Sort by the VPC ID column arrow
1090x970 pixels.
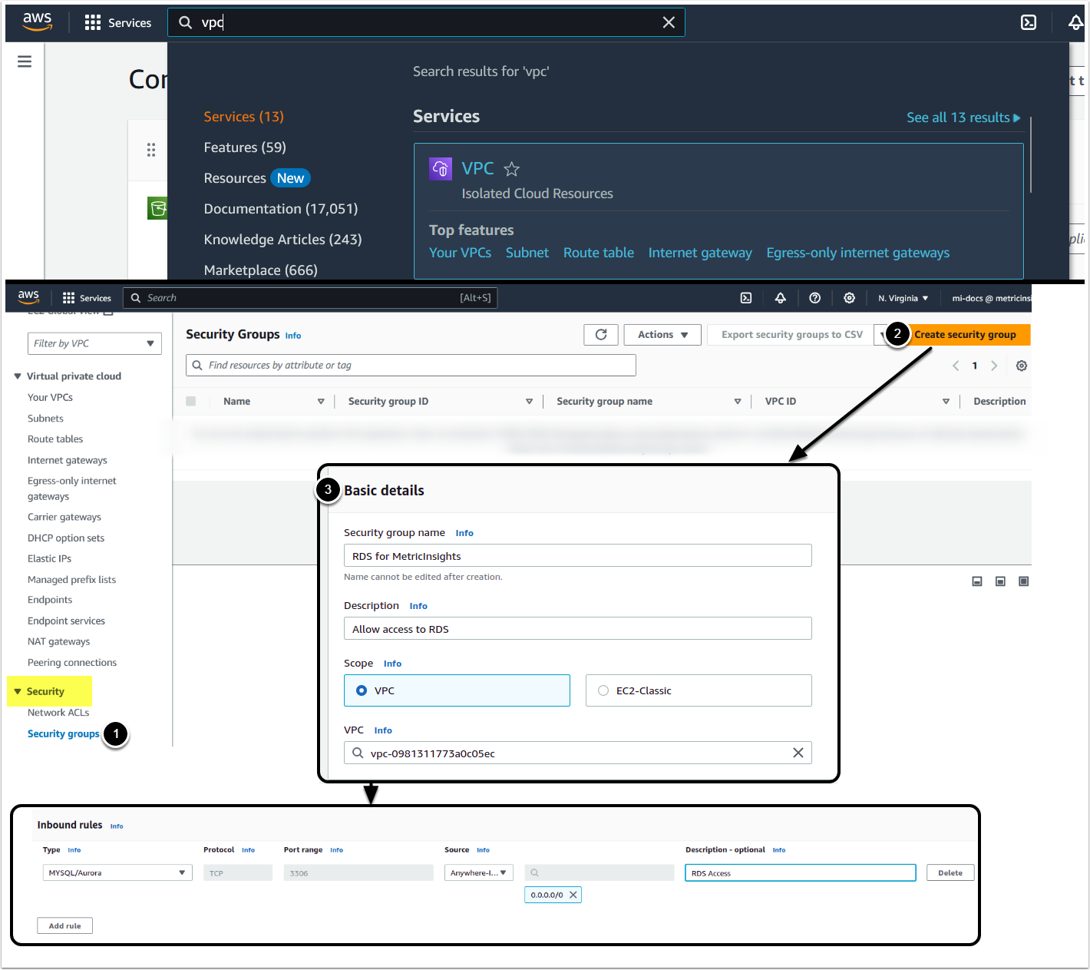[x=946, y=402]
